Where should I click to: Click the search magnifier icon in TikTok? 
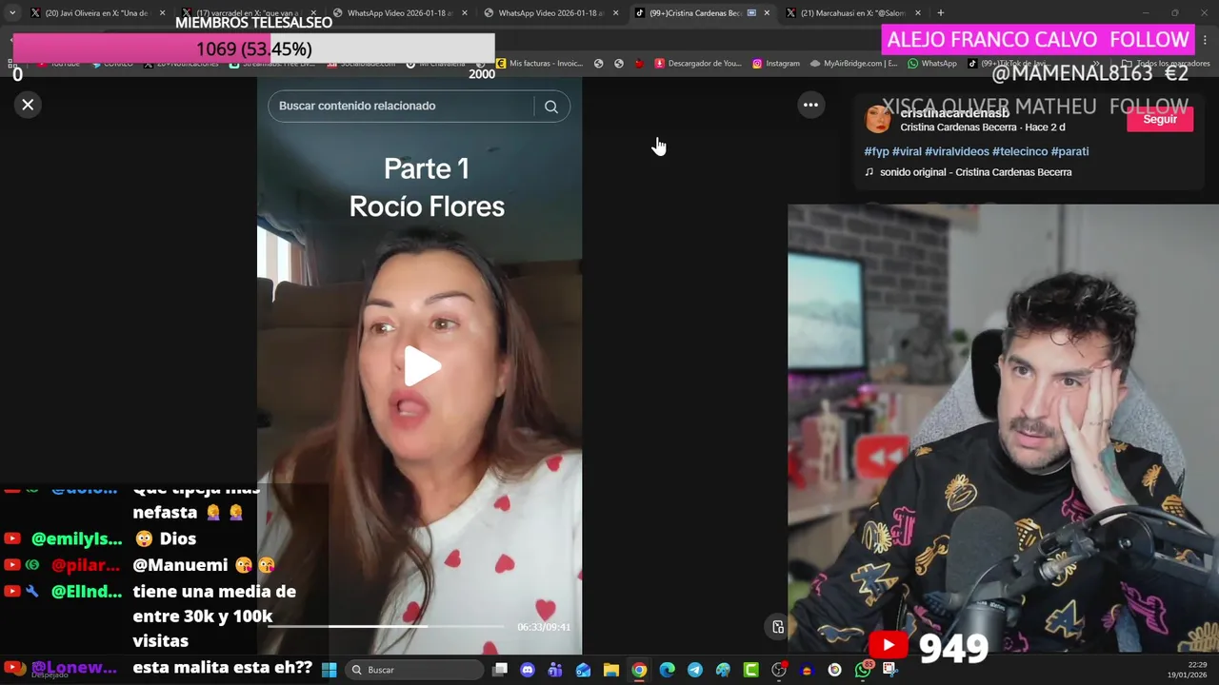click(551, 107)
